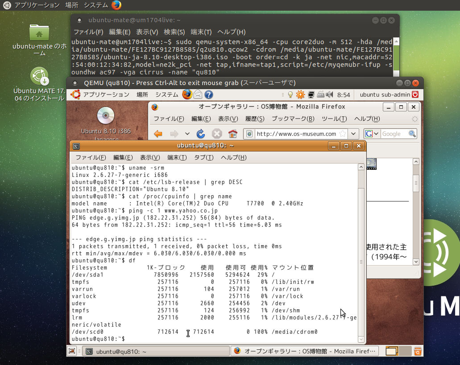
Task: Open 端末(T) menu in the MATE terminal
Action: click(x=201, y=32)
